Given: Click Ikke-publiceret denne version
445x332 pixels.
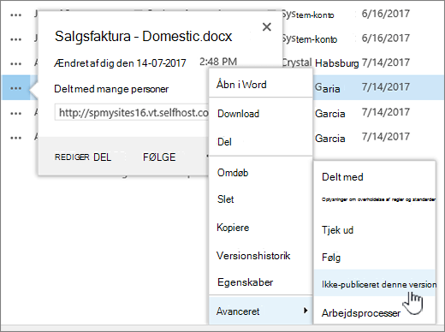Looking at the screenshot, I should pyautogui.click(x=379, y=284).
